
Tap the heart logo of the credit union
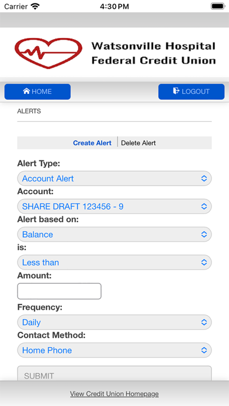pyautogui.click(x=48, y=53)
